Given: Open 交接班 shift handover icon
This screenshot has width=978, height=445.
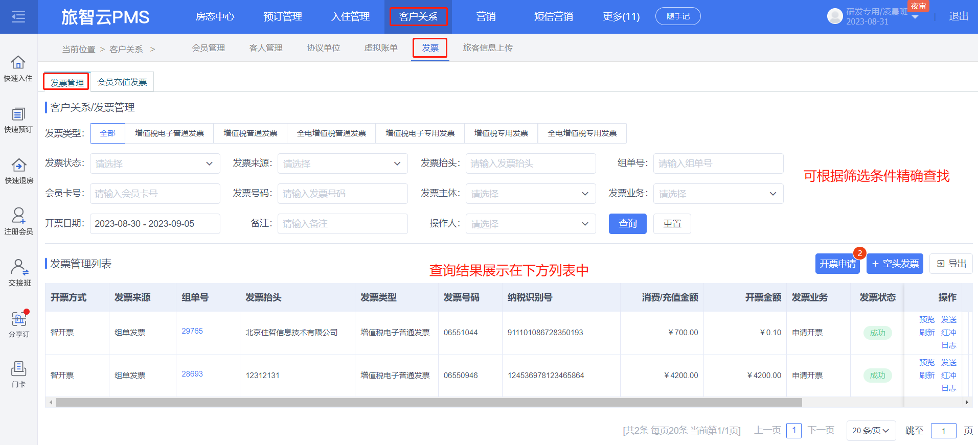Looking at the screenshot, I should click(19, 273).
